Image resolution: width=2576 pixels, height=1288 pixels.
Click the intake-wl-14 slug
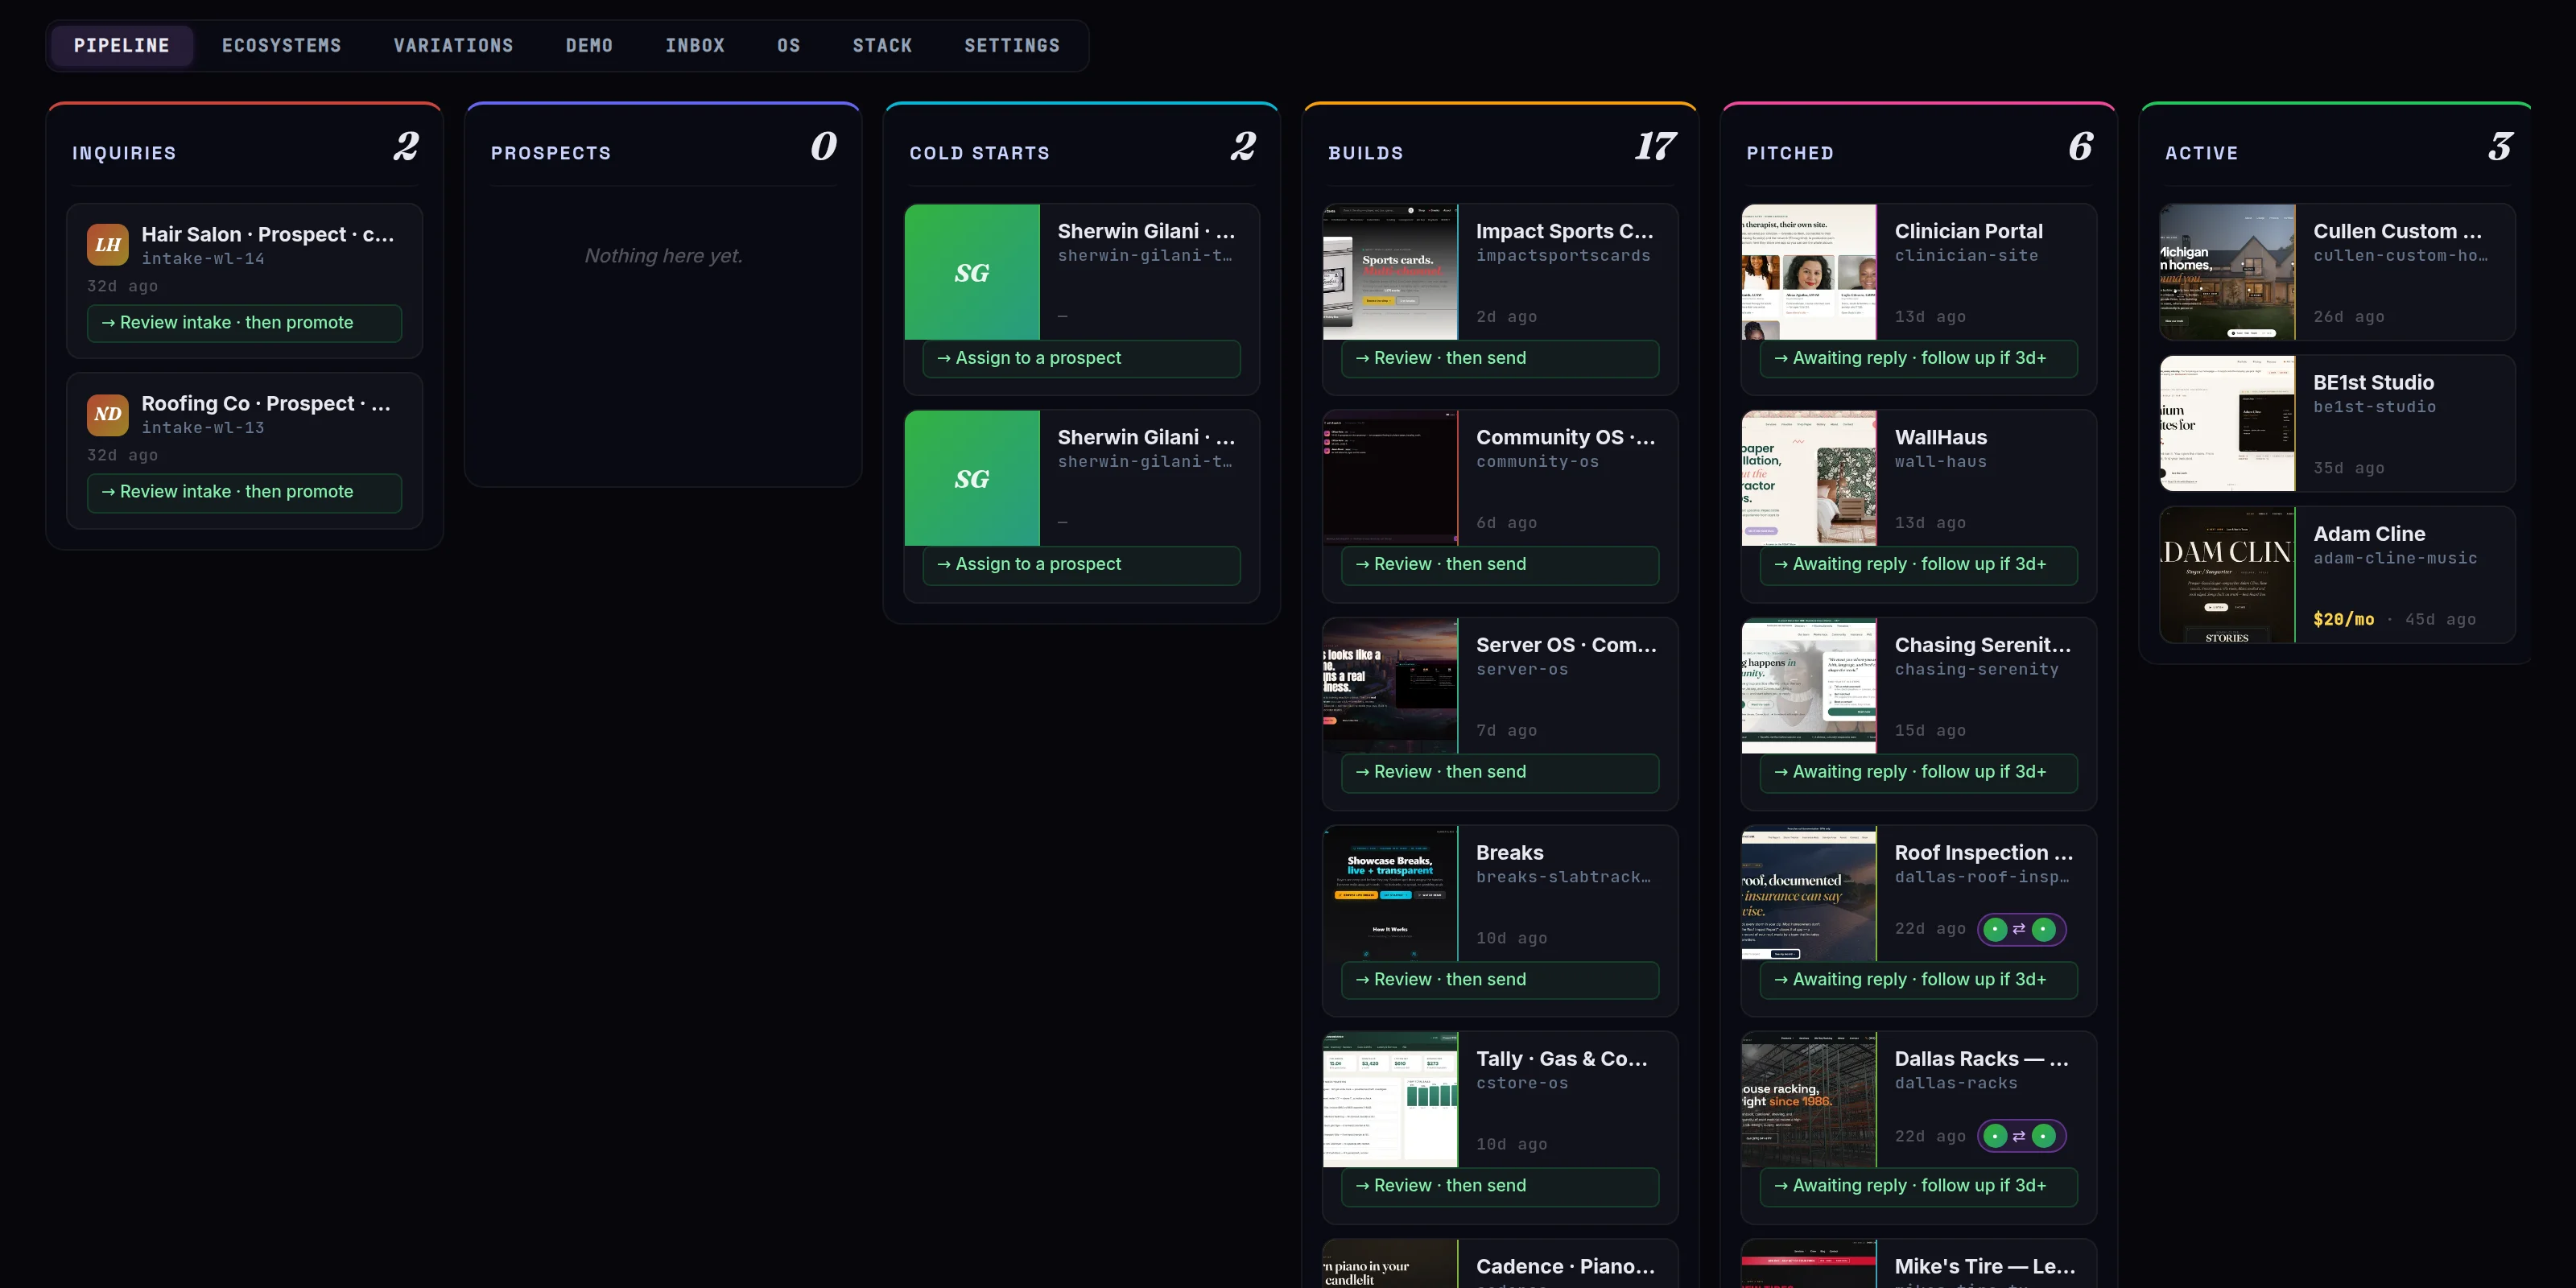pos(203,259)
